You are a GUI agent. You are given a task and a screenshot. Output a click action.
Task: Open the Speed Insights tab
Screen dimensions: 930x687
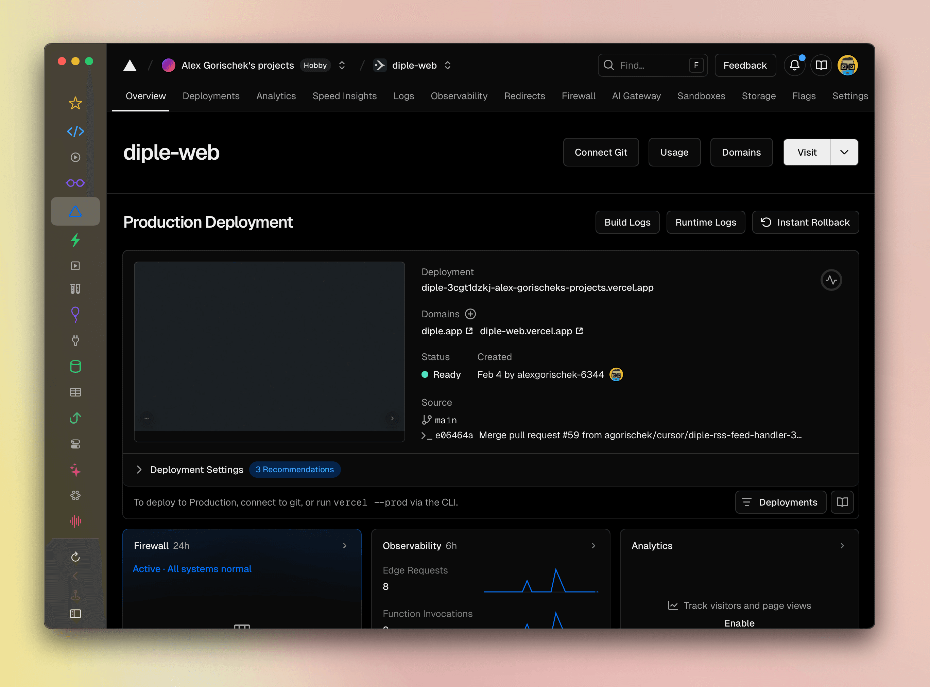(x=344, y=96)
